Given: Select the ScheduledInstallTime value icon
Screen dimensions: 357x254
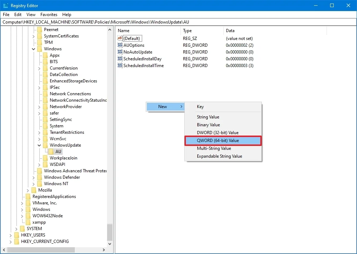Looking at the screenshot, I should [120, 65].
